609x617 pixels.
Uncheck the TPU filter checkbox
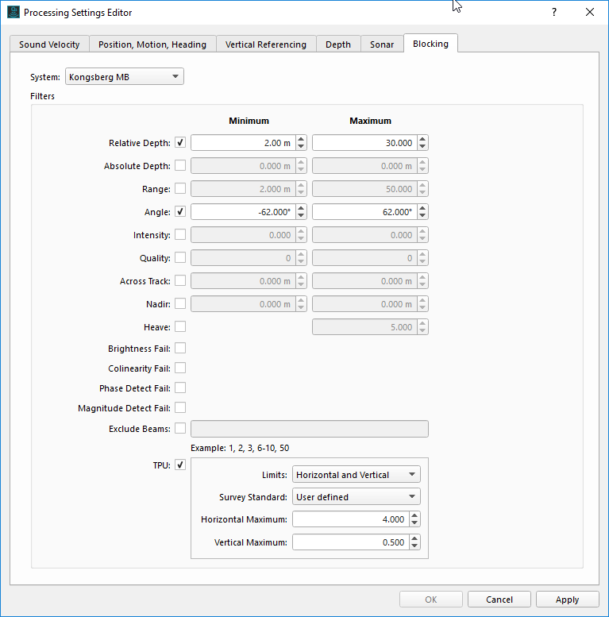point(180,465)
